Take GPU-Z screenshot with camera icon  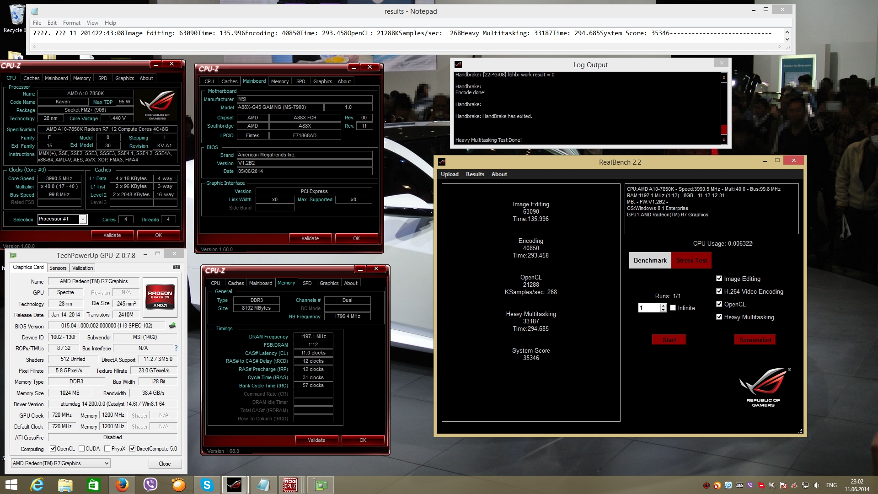click(176, 267)
